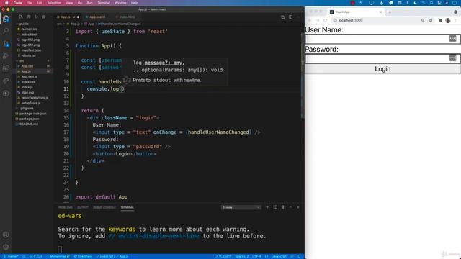This screenshot has height=259, width=461.
Task: Open the browser profile avatar
Action: coord(448,21)
